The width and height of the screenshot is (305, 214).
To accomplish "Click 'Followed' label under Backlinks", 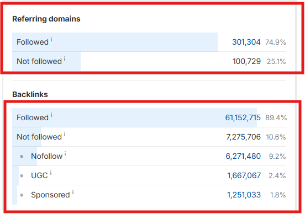I will (x=33, y=117).
